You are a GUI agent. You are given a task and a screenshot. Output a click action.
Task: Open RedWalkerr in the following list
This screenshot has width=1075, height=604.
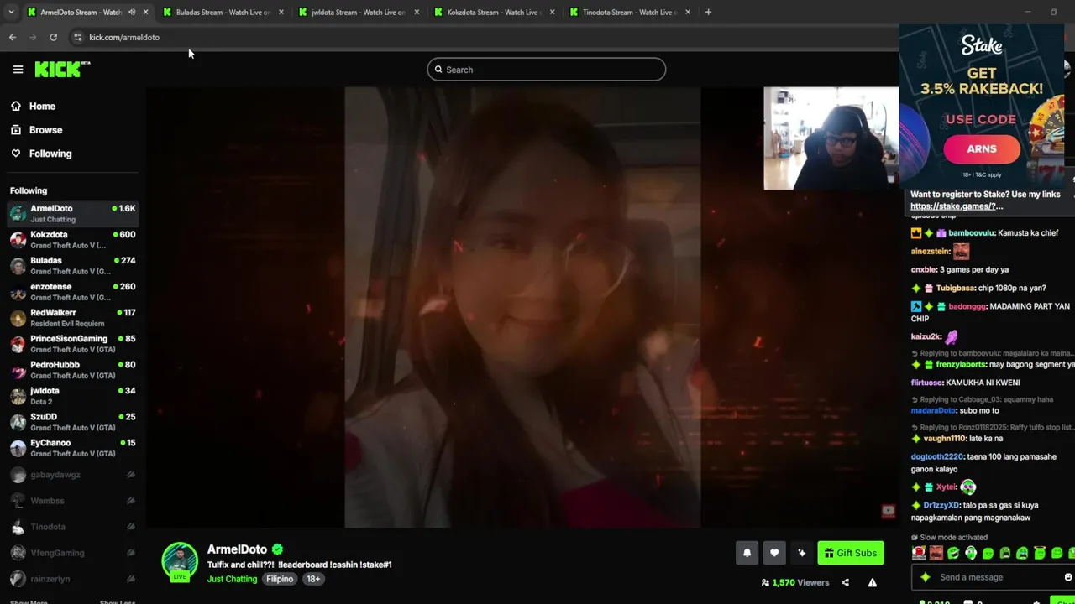point(72,318)
